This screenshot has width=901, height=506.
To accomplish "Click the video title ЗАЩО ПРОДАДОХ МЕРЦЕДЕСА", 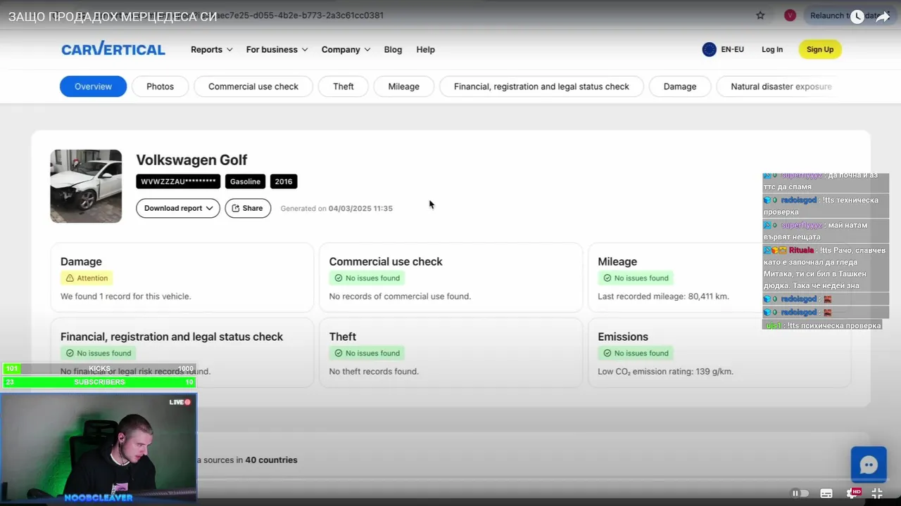I will tap(113, 17).
